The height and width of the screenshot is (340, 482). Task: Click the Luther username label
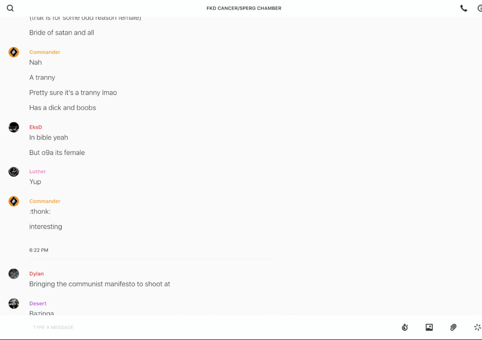point(37,171)
